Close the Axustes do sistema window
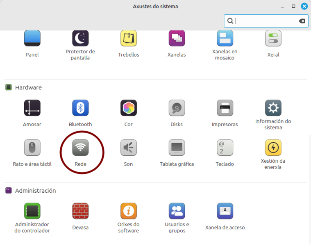Screen dimensions: 311x246 [x=304, y=6]
